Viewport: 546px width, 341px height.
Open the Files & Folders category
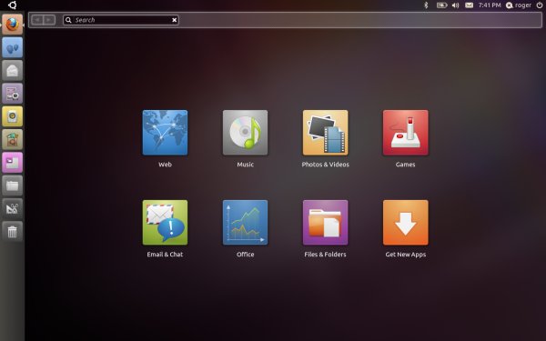[x=325, y=223]
